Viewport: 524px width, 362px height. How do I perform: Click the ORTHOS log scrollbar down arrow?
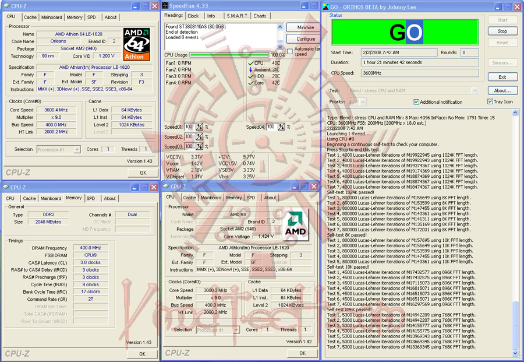(515, 353)
